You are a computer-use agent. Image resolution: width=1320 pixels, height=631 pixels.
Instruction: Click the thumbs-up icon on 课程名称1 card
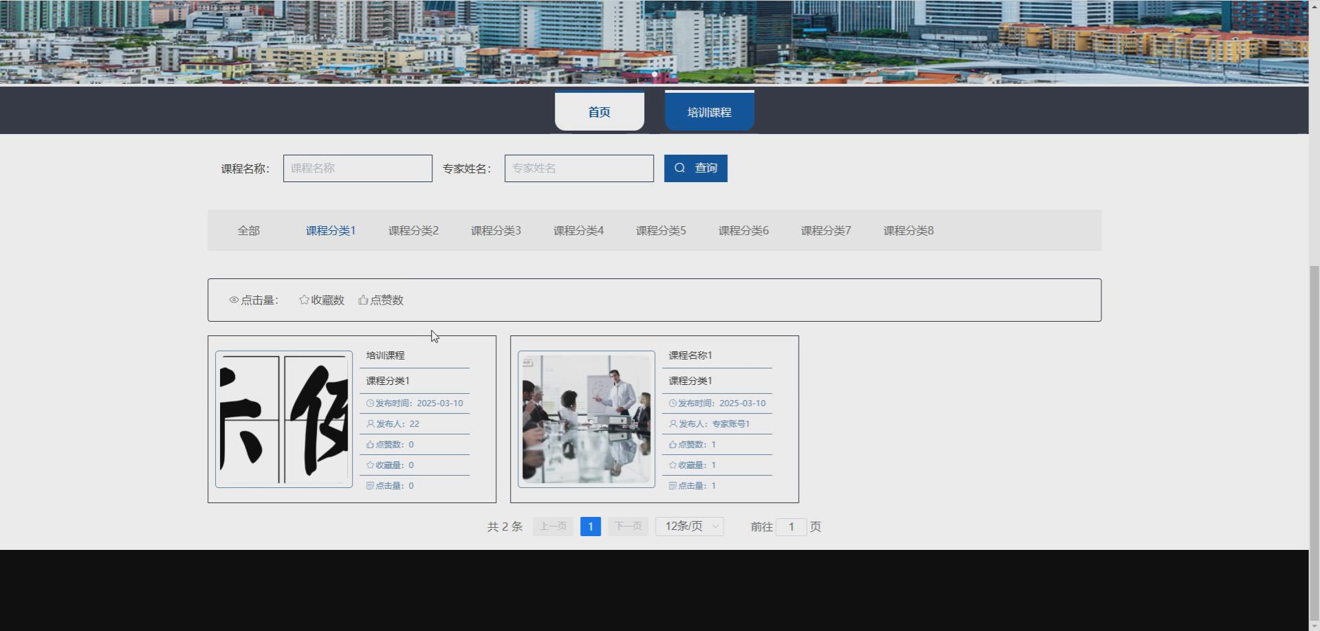(672, 444)
